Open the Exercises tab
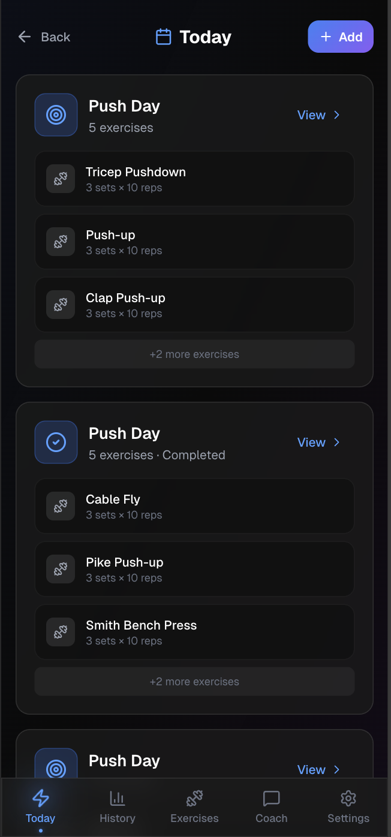The height and width of the screenshot is (837, 391). point(194,806)
